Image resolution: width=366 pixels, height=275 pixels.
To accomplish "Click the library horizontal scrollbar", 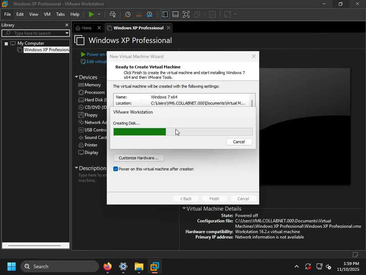I will 35,245.
